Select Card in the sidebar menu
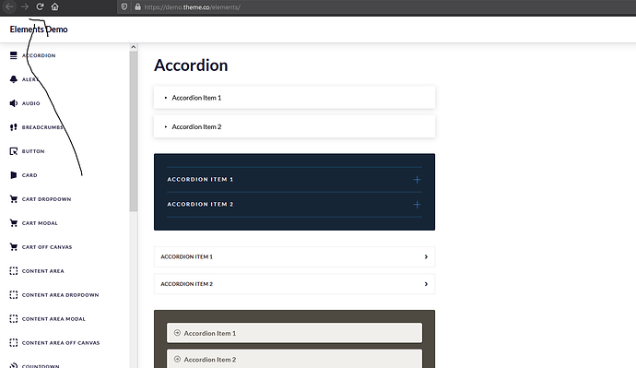The image size is (636, 368). coord(29,175)
